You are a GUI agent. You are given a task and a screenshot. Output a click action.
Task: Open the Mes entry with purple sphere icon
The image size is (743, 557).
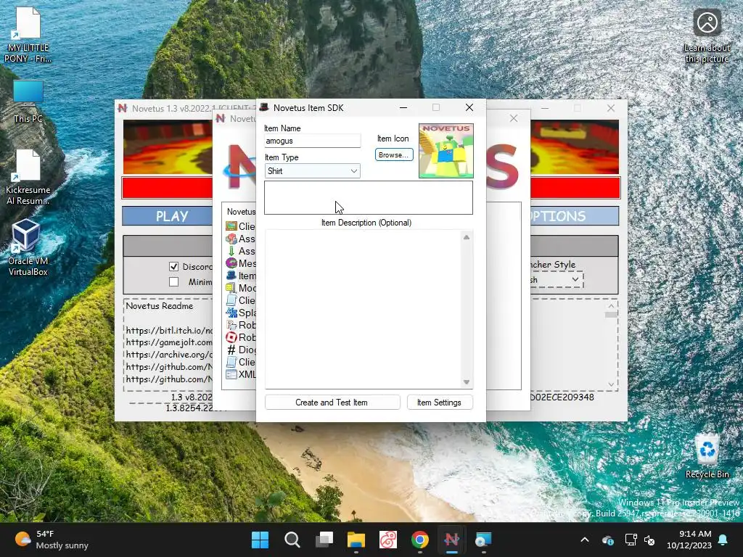point(241,263)
